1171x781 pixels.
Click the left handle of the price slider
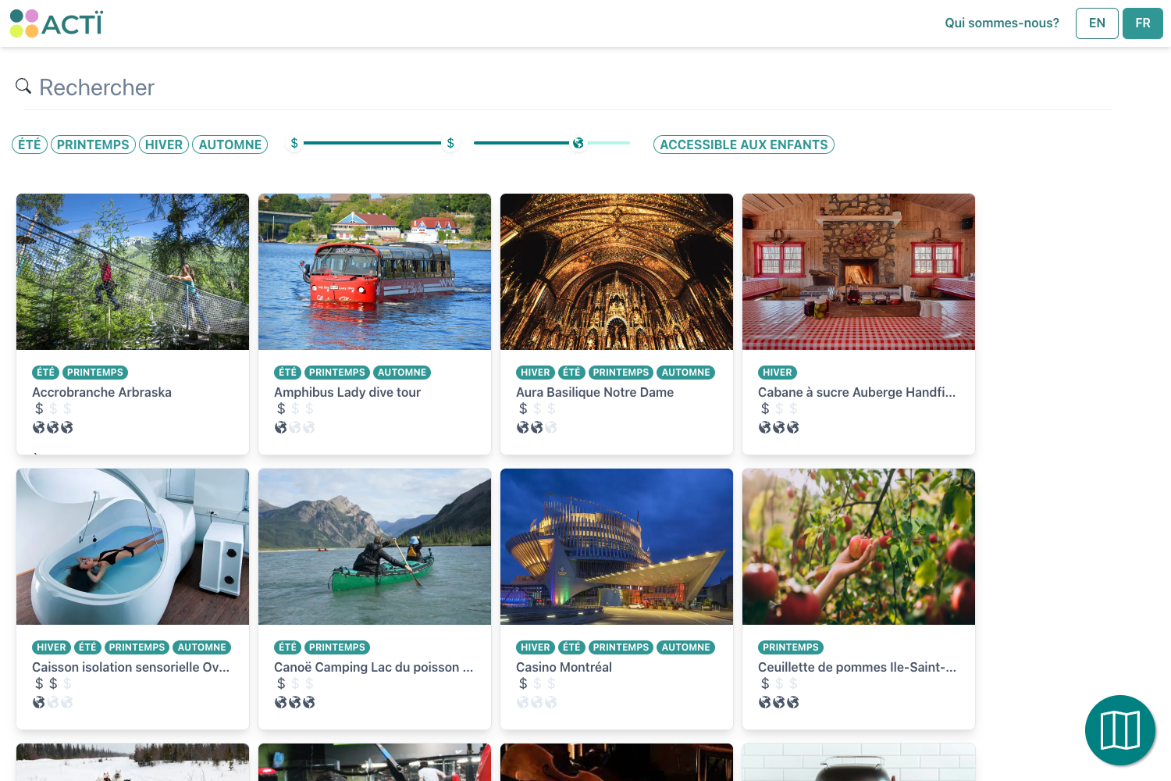(294, 144)
